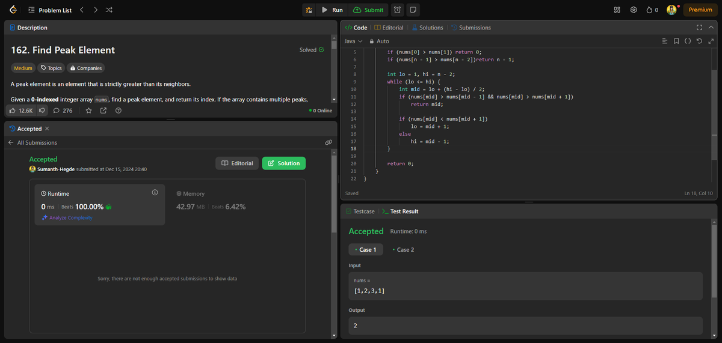Open the 276 comments

coord(63,111)
